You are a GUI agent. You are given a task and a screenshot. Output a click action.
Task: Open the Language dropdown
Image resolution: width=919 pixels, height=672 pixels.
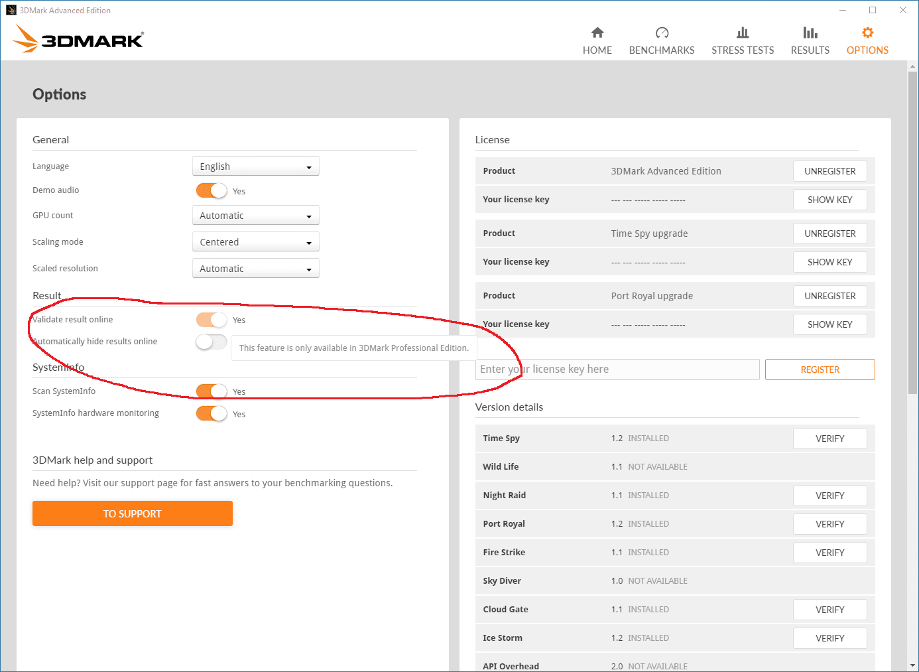click(256, 166)
